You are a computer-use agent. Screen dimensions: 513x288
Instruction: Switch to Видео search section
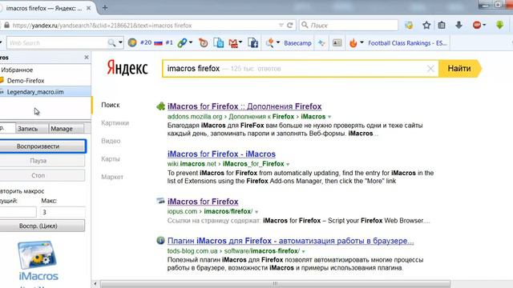pos(111,141)
